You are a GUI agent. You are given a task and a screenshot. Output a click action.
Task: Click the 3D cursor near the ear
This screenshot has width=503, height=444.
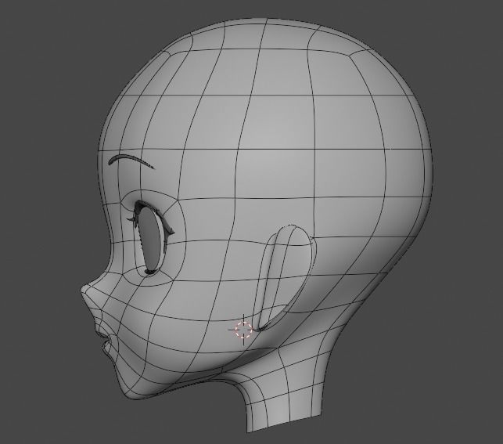(x=243, y=330)
